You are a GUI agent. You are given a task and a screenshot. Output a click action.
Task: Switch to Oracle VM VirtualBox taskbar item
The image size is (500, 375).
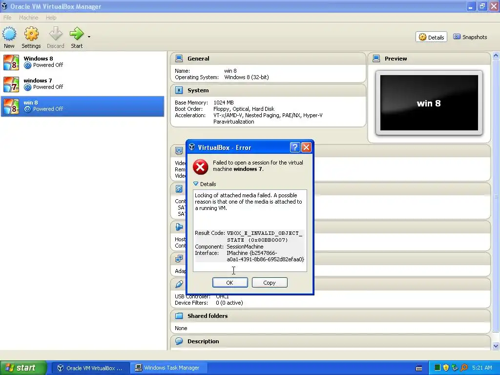coord(90,368)
